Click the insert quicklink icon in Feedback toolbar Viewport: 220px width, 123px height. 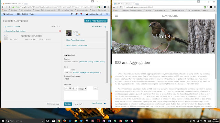[x=73, y=88]
